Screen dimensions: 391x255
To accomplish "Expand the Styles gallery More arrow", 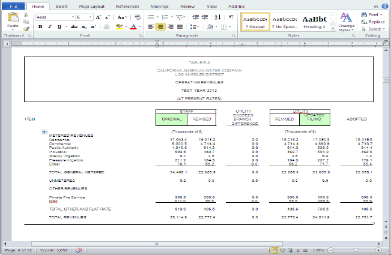I will (x=332, y=28).
